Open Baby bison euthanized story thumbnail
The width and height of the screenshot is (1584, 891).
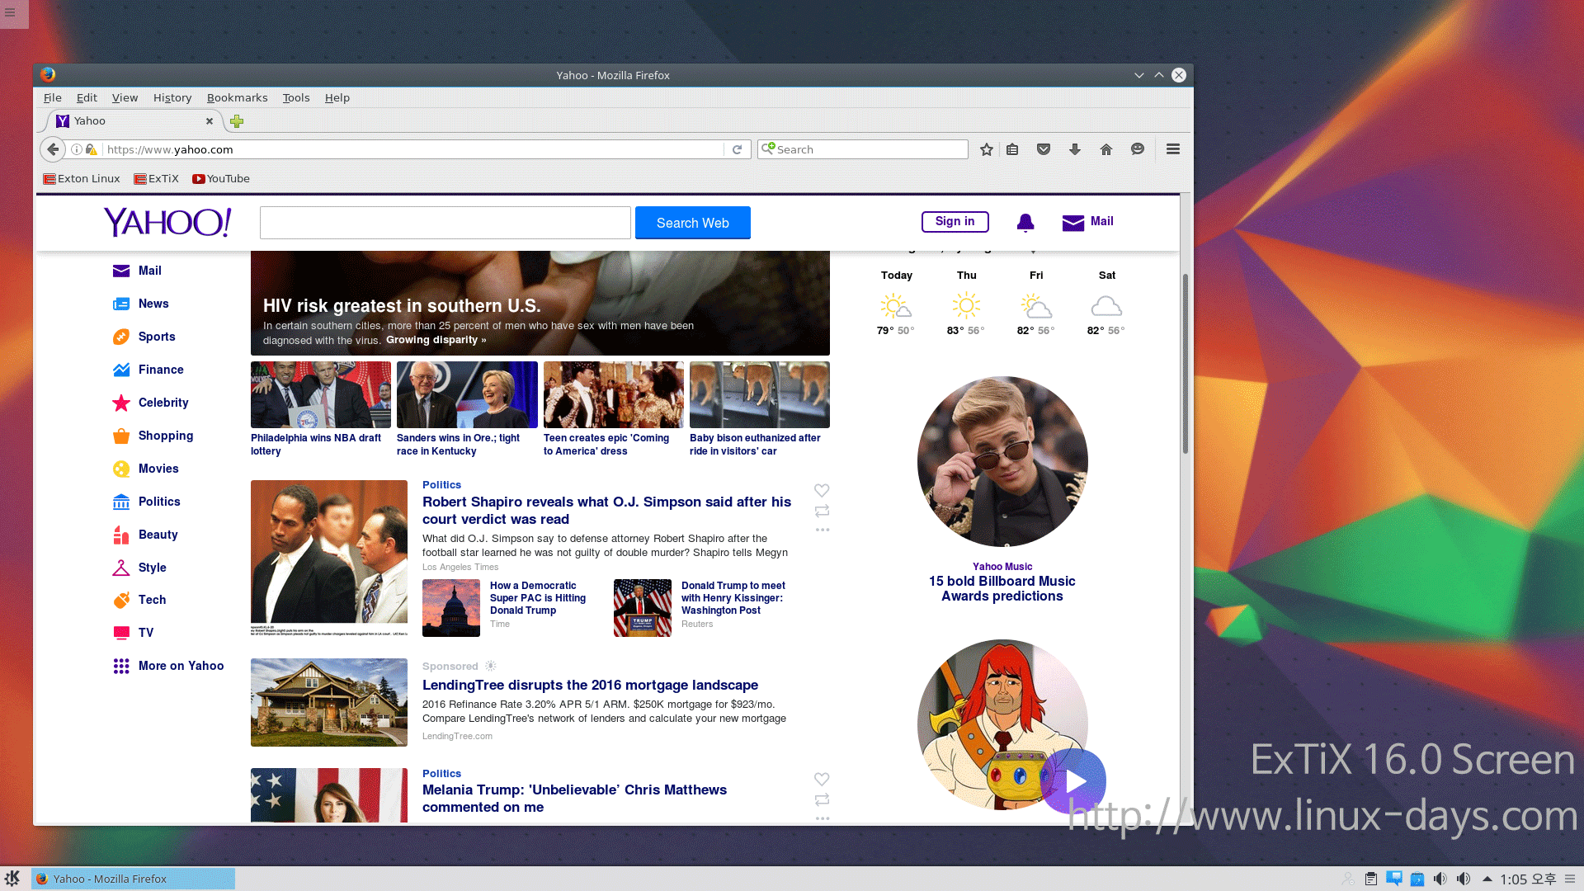(760, 394)
